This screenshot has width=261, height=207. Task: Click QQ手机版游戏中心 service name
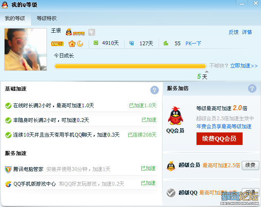(x=35, y=184)
